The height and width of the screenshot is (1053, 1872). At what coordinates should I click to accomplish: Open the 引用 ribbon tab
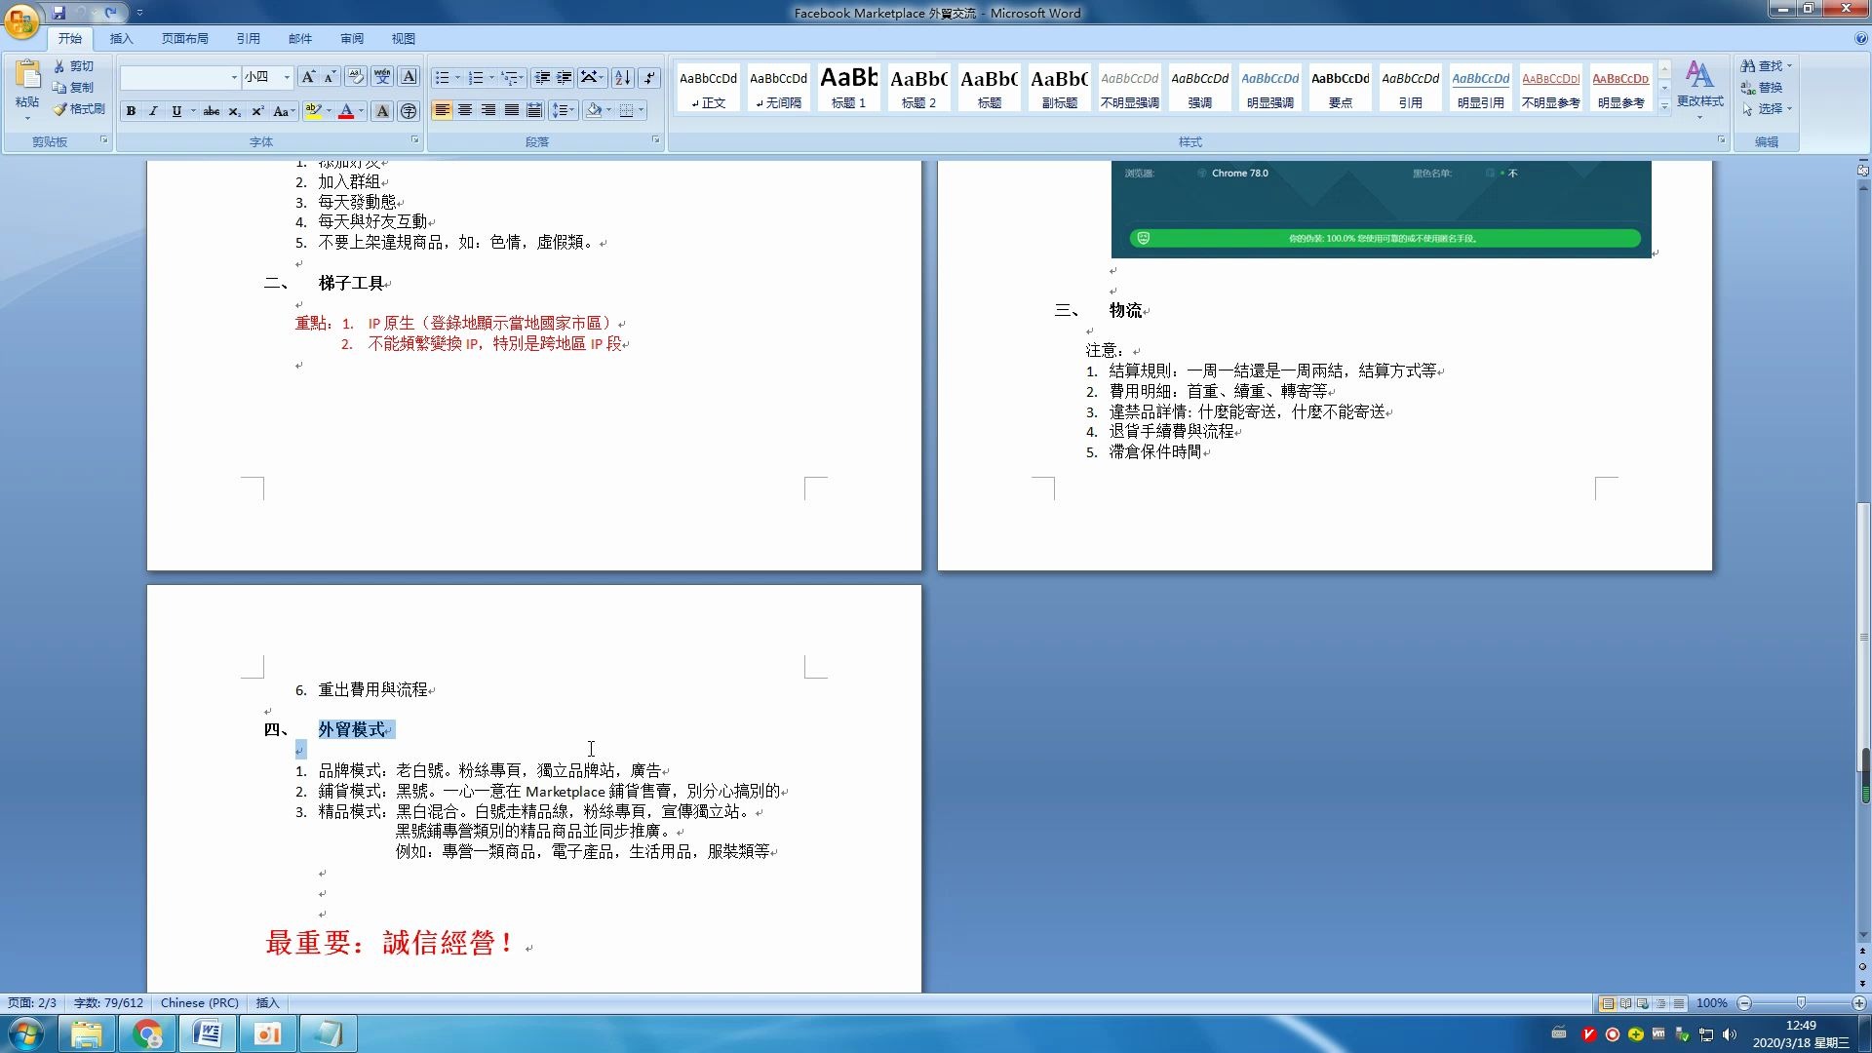pos(249,39)
